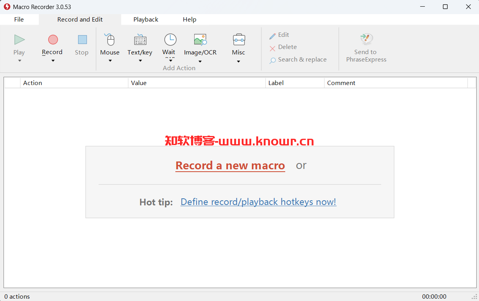
Task: Open the Image/OCR dropdown arrow
Action: tap(200, 62)
